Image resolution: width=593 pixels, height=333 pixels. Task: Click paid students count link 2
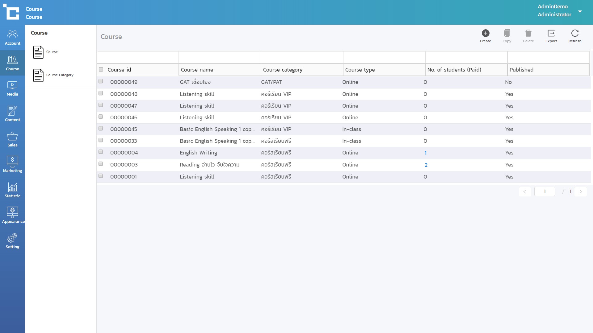[426, 165]
